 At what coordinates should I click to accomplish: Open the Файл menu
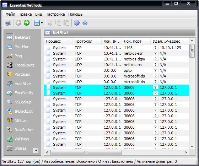coord(10,14)
